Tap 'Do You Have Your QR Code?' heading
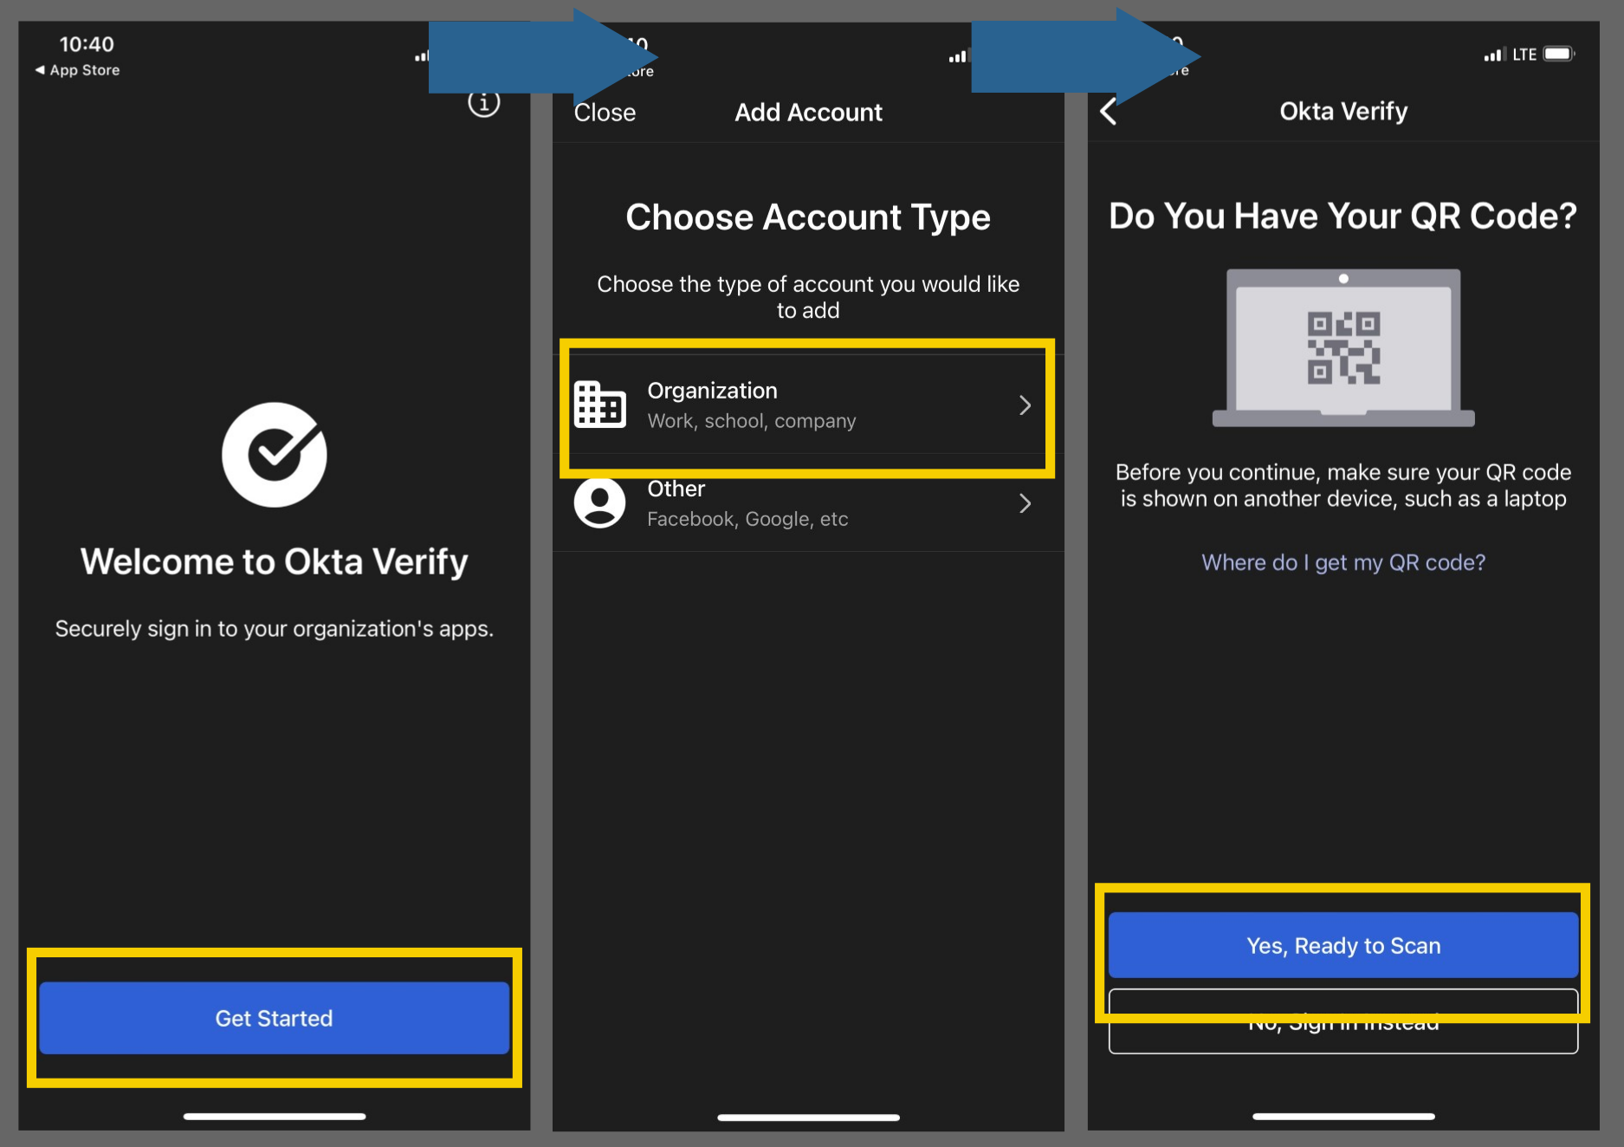 pyautogui.click(x=1343, y=216)
